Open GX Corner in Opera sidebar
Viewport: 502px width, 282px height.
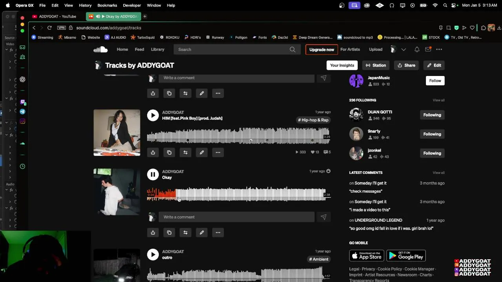pos(22,47)
